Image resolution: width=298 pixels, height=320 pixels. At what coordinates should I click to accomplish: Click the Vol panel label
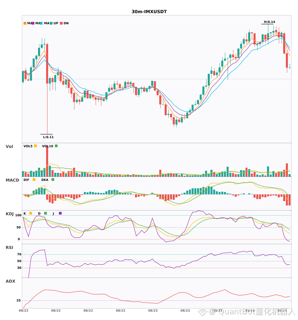coord(9,147)
